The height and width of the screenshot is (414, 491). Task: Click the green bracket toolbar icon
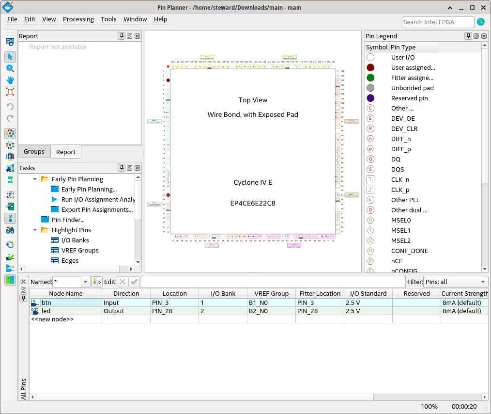[x=10, y=180]
